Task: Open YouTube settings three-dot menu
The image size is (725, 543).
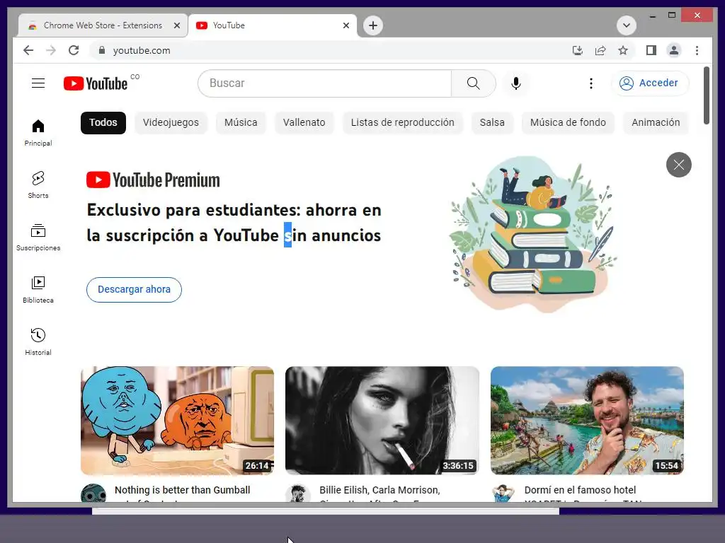Action: tap(591, 83)
